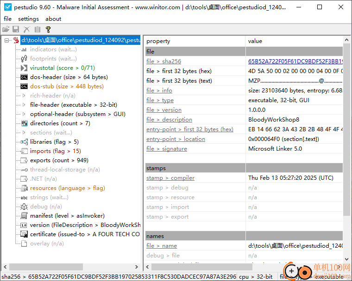Screen dimensions: 352x281
Task: Click tree panel horizontal scrollbar right arrow
Action: tap(136, 267)
